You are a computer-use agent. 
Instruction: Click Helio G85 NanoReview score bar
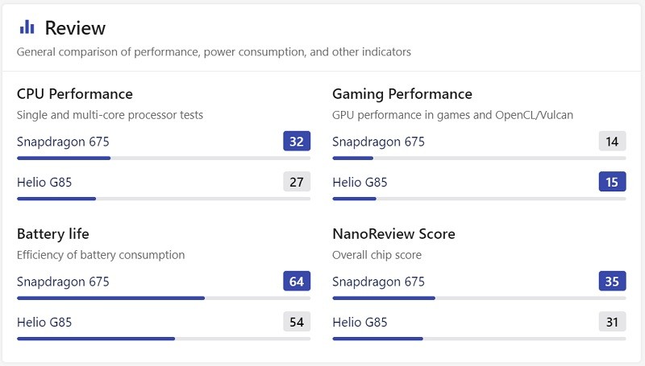[x=479, y=339]
